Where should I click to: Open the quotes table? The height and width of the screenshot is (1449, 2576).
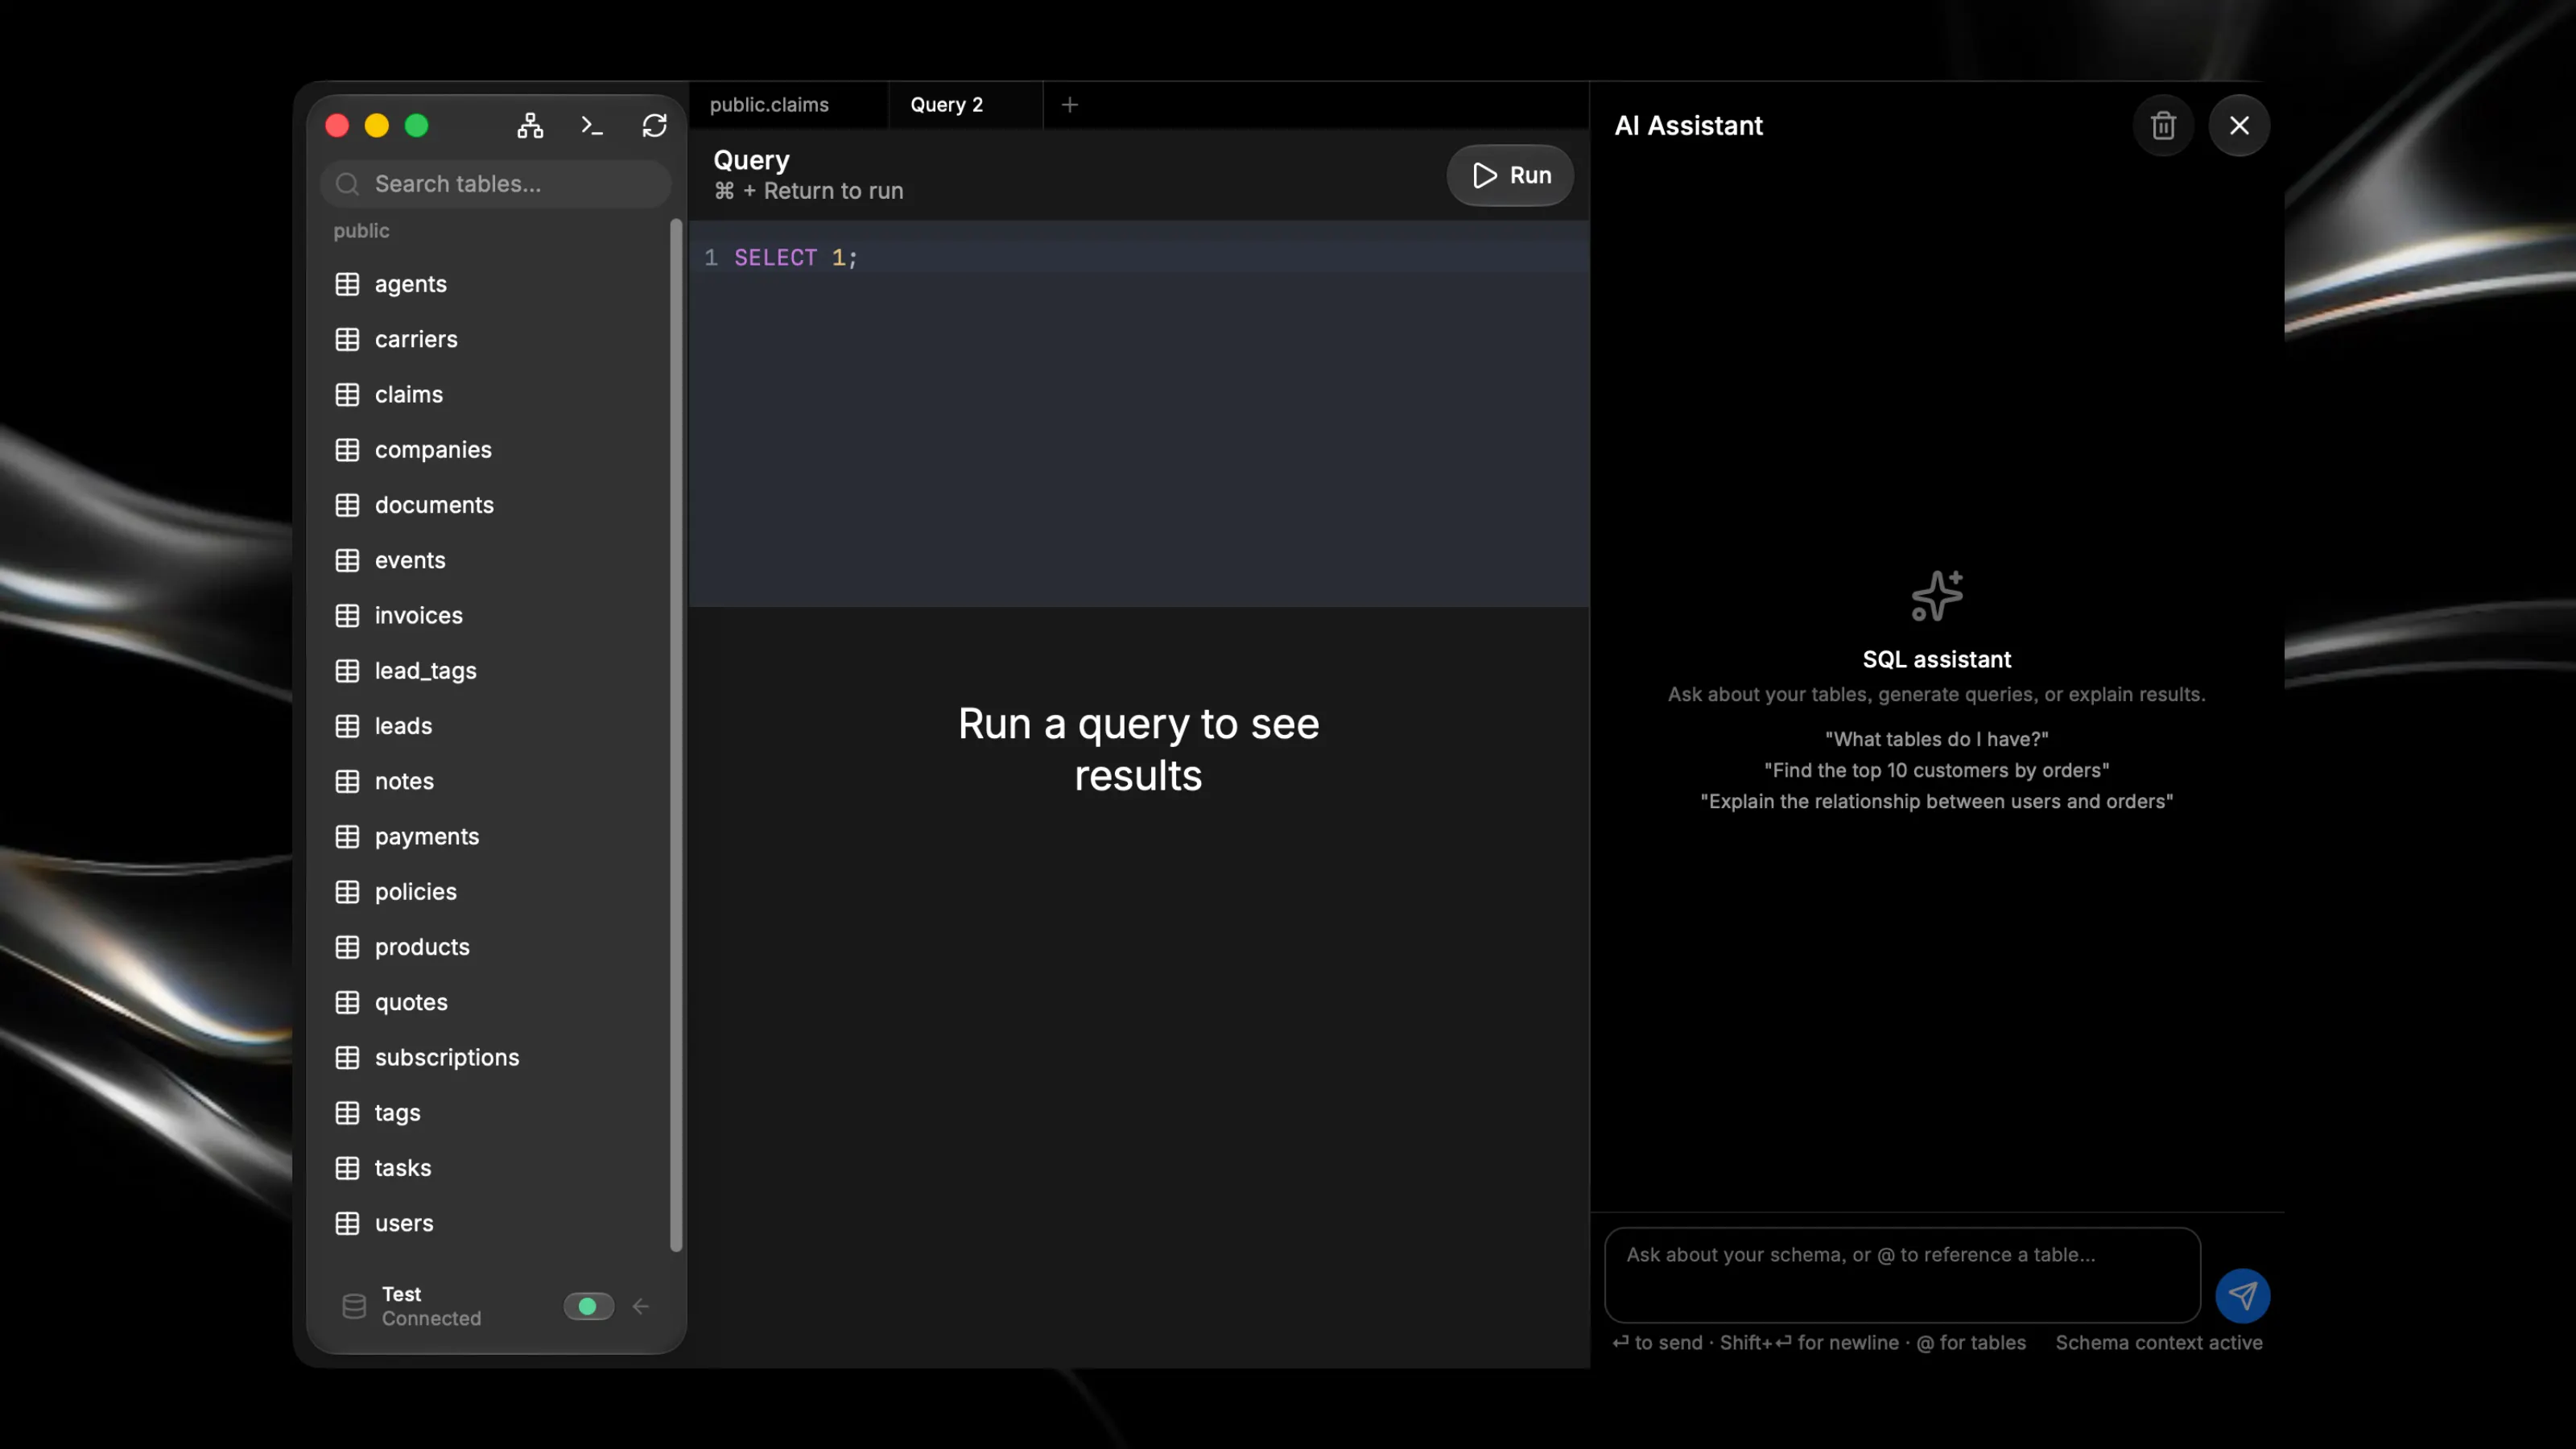coord(495,1002)
